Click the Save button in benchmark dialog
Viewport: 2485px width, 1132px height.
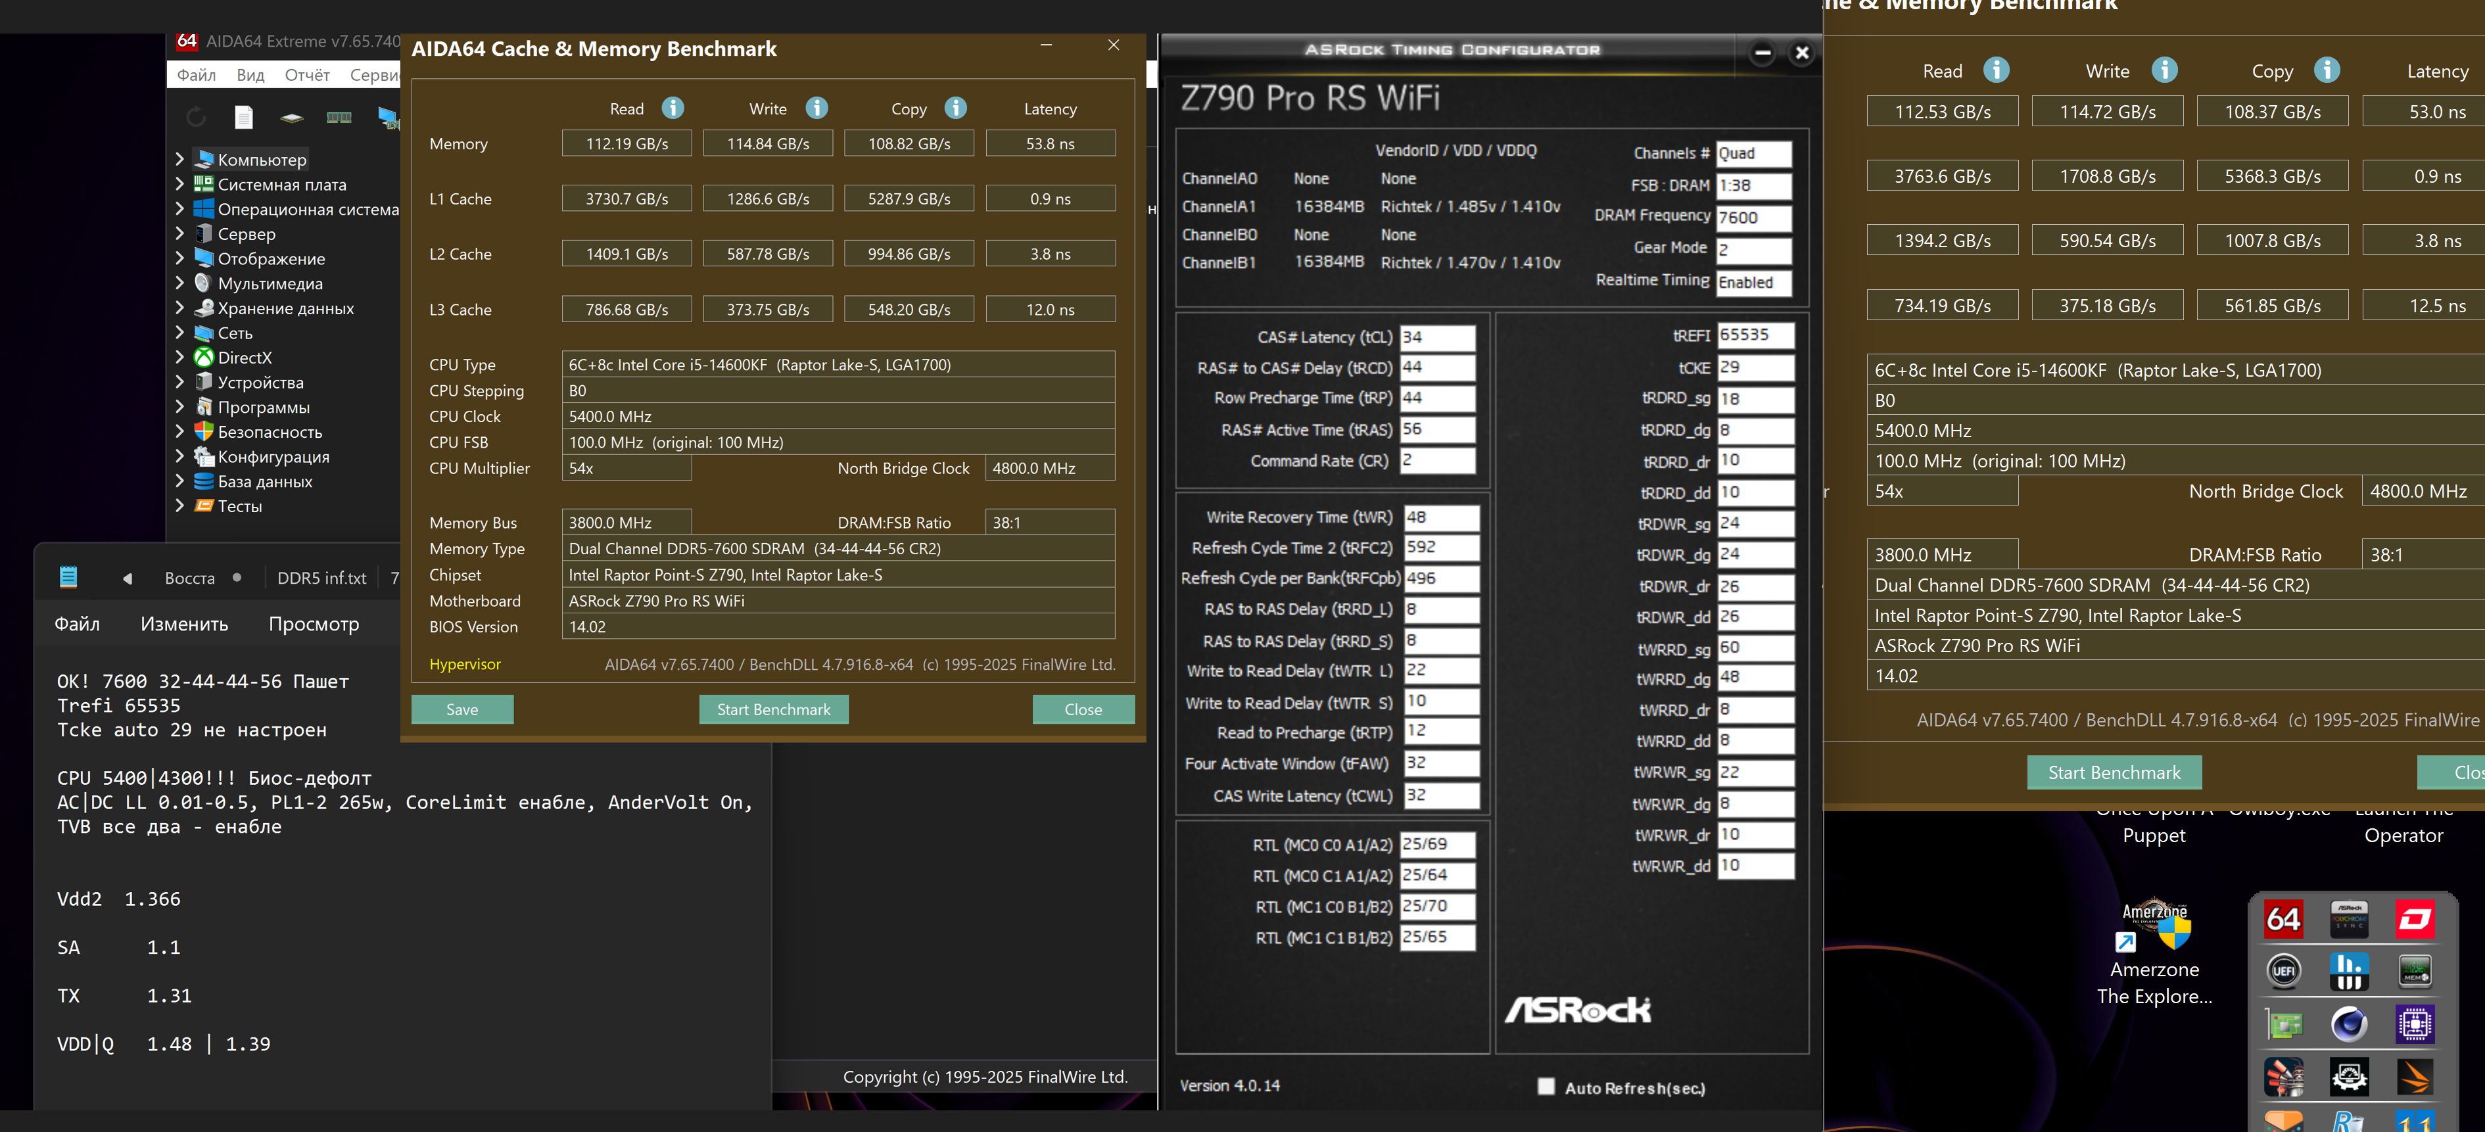pos(462,709)
